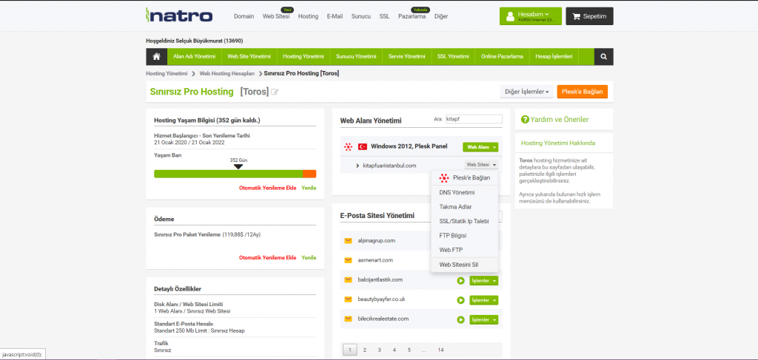This screenshot has width=758, height=360.
Task: Go to page 14 in pagination
Action: (x=440, y=350)
